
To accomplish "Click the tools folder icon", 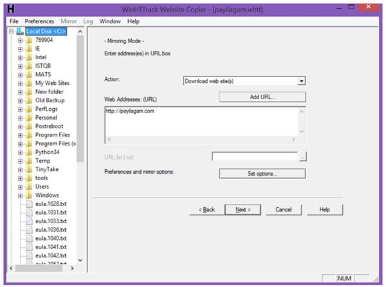I will tap(29, 178).
